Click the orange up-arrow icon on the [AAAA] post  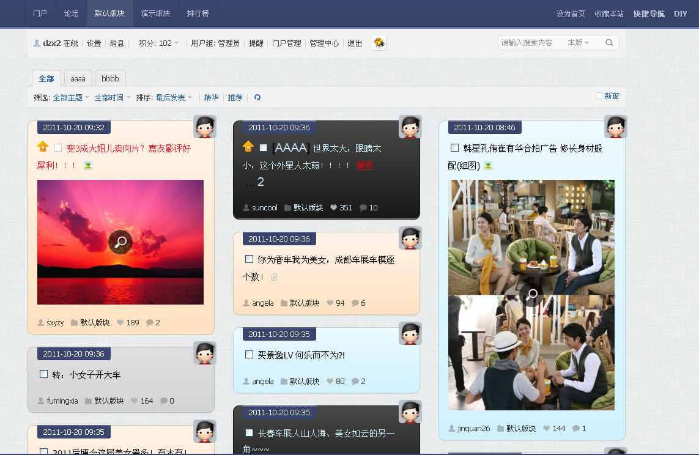pyautogui.click(x=248, y=146)
